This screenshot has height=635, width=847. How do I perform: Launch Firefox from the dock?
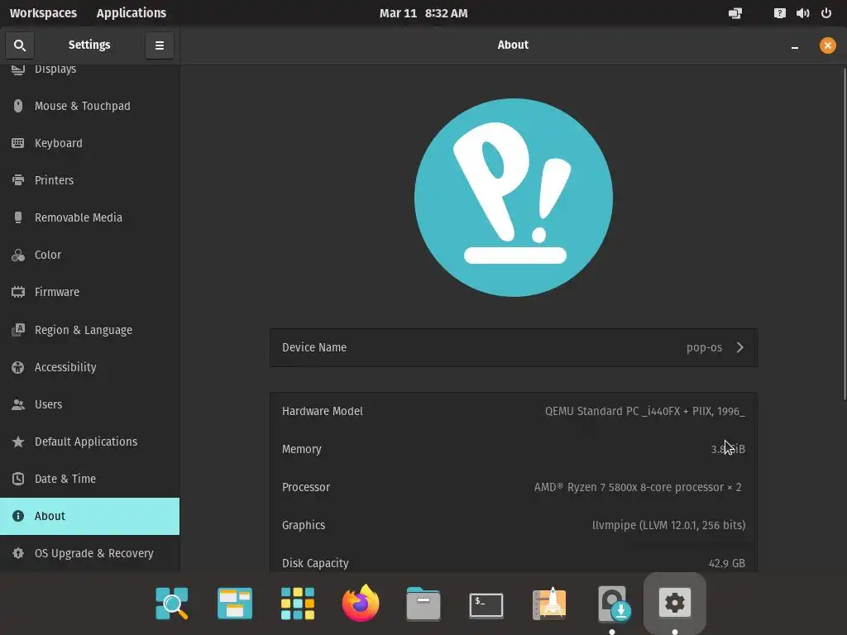361,603
